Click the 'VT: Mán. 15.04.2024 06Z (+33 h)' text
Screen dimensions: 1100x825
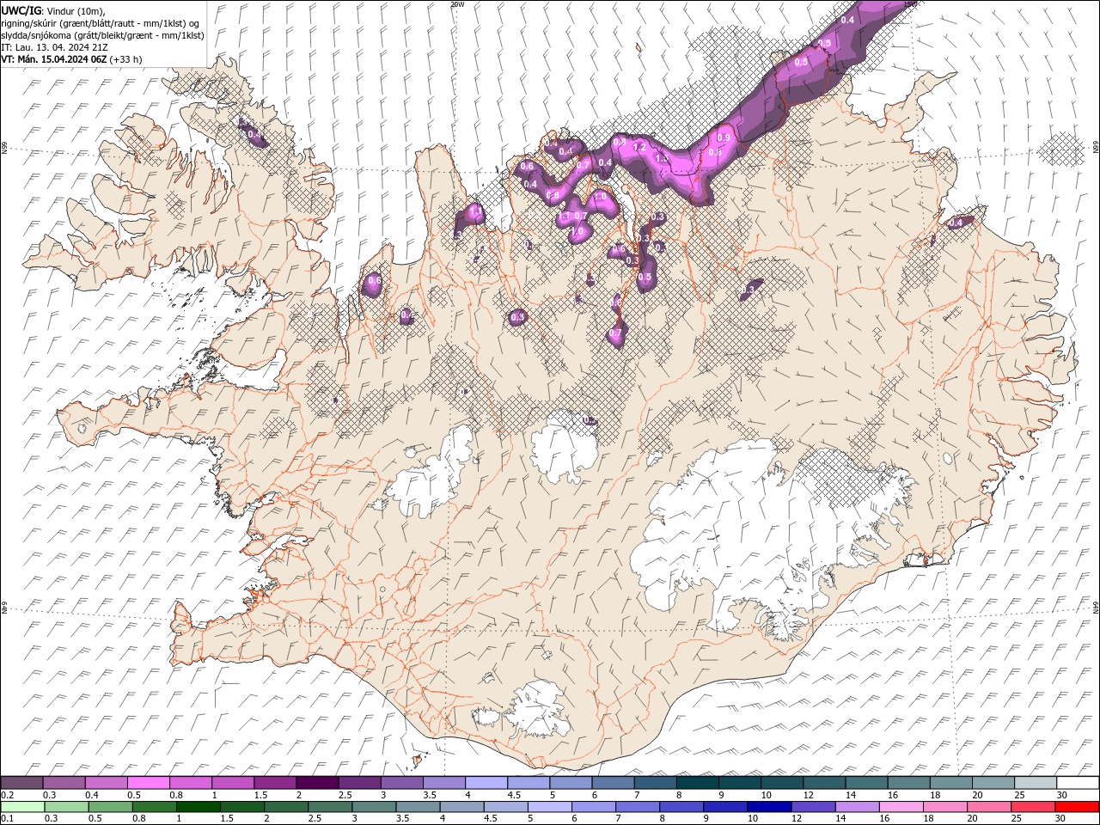click(x=72, y=59)
